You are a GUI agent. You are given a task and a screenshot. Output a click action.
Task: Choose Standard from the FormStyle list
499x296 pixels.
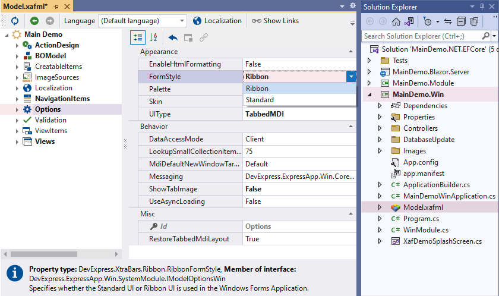(x=299, y=100)
